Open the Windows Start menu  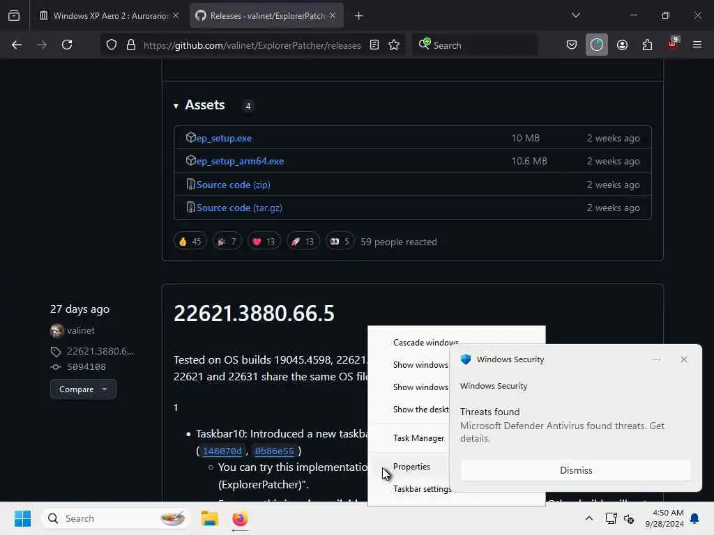(x=22, y=518)
